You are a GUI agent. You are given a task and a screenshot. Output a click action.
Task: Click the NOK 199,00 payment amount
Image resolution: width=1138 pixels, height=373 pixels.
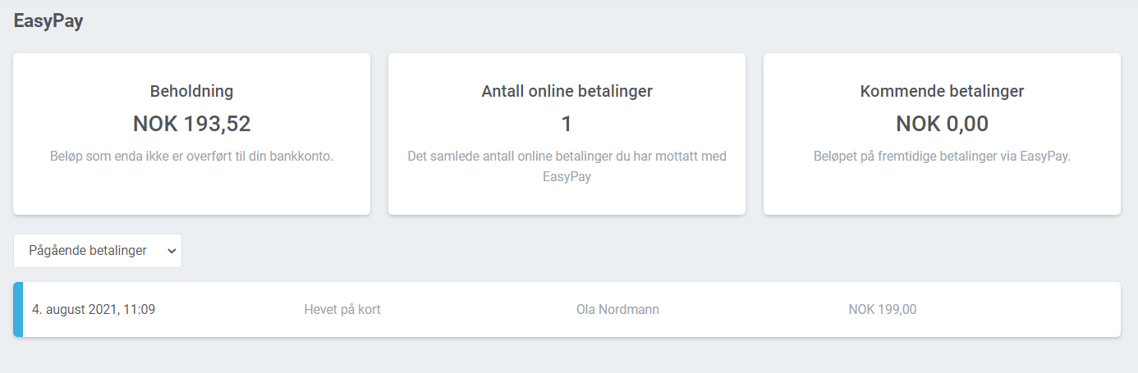[x=882, y=310]
